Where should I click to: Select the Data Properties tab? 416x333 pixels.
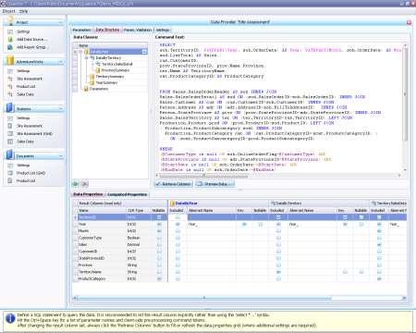pyautogui.click(x=88, y=194)
